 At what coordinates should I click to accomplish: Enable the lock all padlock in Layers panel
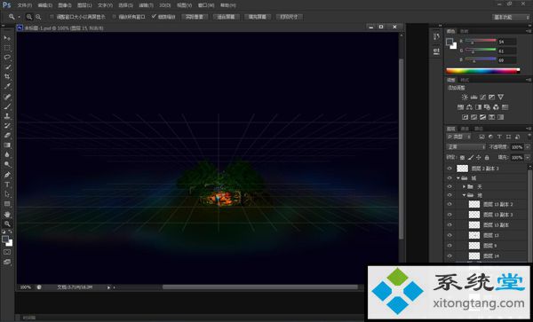(x=487, y=157)
